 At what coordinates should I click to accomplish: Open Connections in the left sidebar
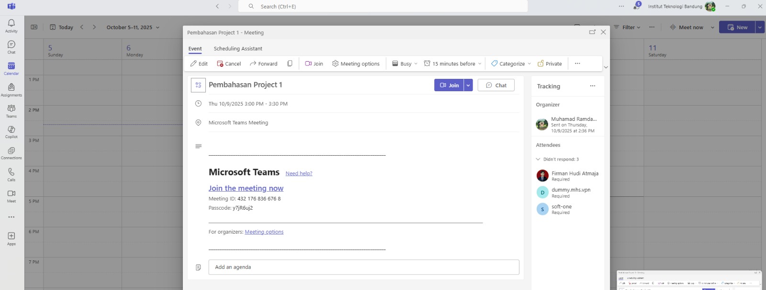click(x=11, y=153)
